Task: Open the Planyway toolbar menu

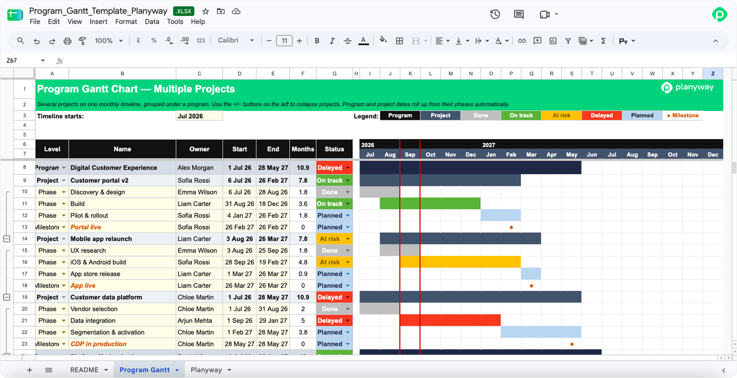Action: (x=627, y=41)
